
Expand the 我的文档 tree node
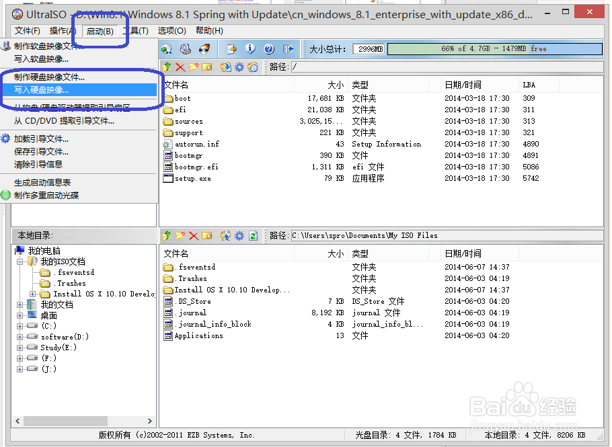point(20,304)
